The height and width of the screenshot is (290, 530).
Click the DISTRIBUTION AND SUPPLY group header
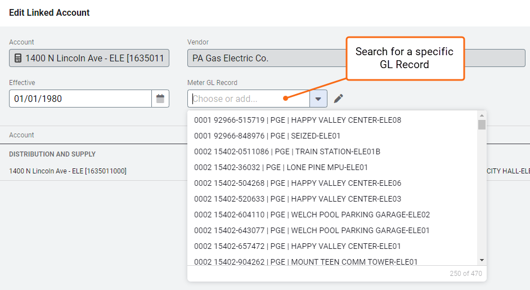pos(52,154)
